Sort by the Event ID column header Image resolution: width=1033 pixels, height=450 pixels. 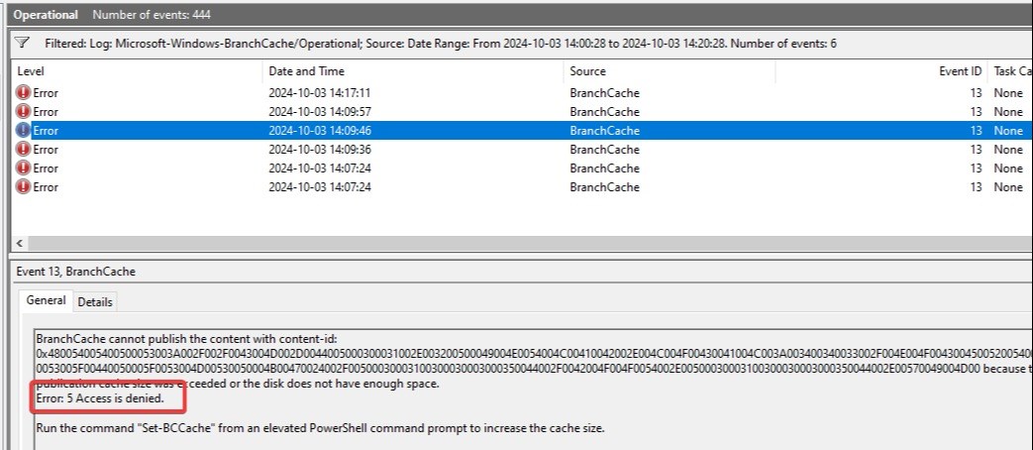[881, 71]
